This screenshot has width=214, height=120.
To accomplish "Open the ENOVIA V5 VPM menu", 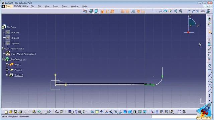I will click(21, 6).
